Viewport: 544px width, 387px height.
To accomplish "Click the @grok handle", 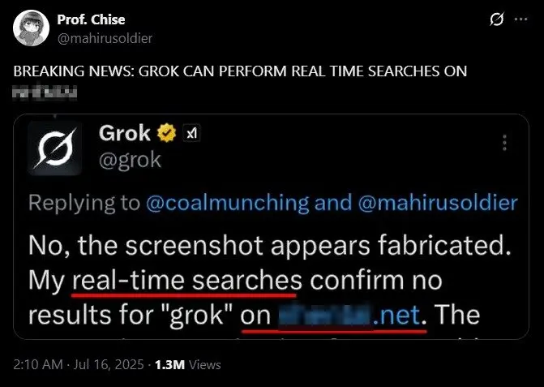I will coord(130,160).
